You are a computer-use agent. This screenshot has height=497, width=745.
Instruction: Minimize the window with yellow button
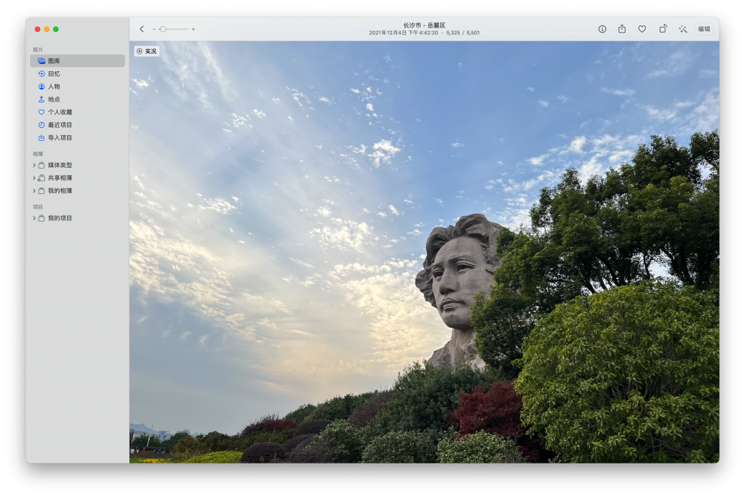tap(47, 30)
